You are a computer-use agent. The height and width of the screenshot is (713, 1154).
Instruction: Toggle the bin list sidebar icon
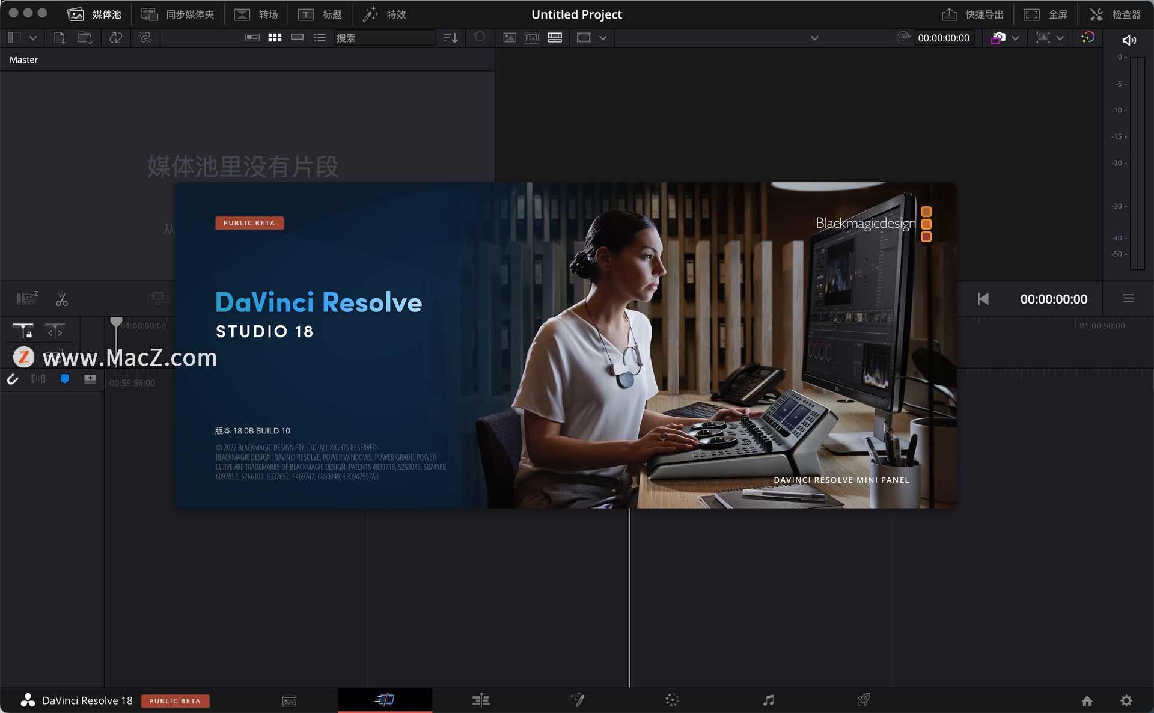click(14, 38)
